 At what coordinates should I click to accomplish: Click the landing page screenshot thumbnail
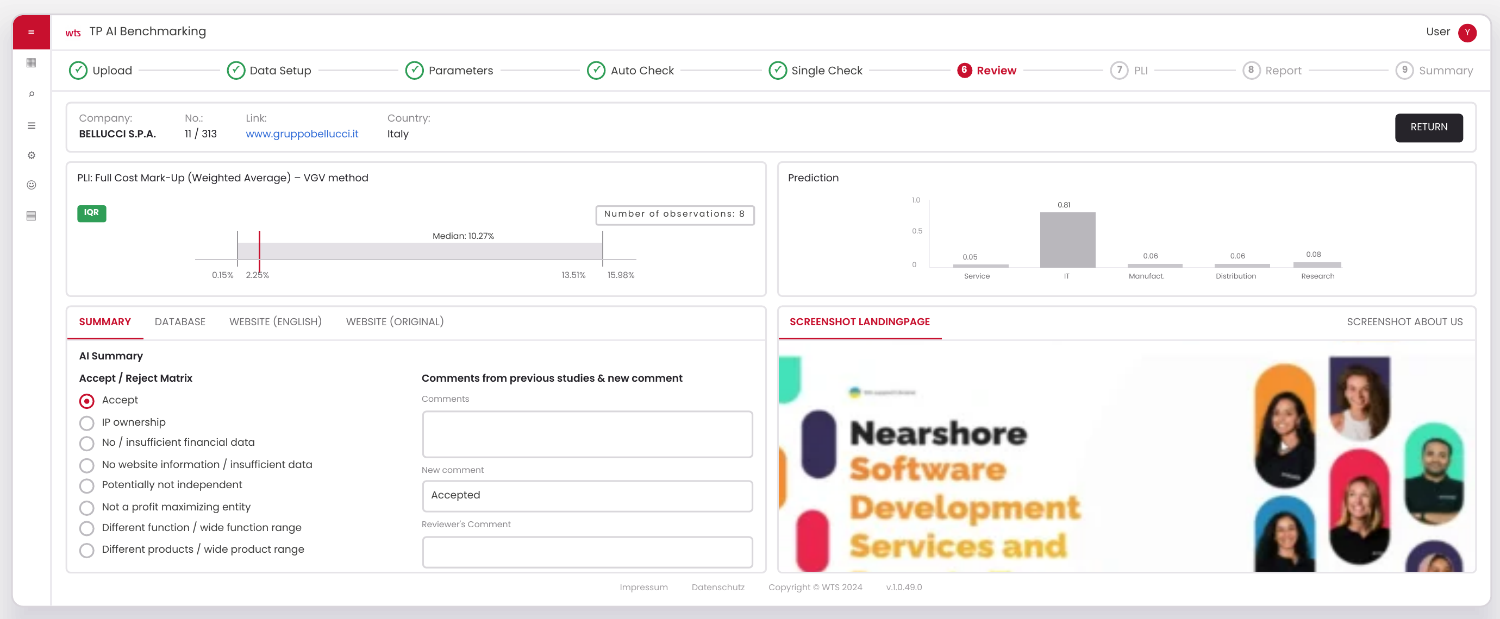[1126, 463]
